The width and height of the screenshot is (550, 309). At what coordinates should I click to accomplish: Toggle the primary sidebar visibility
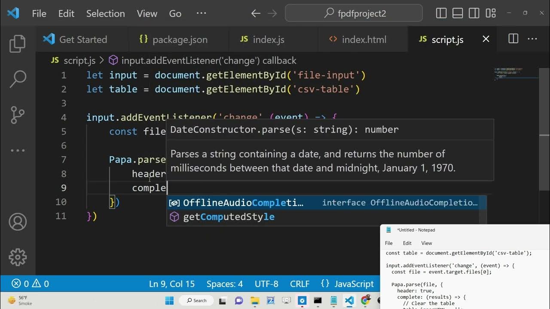(441, 13)
